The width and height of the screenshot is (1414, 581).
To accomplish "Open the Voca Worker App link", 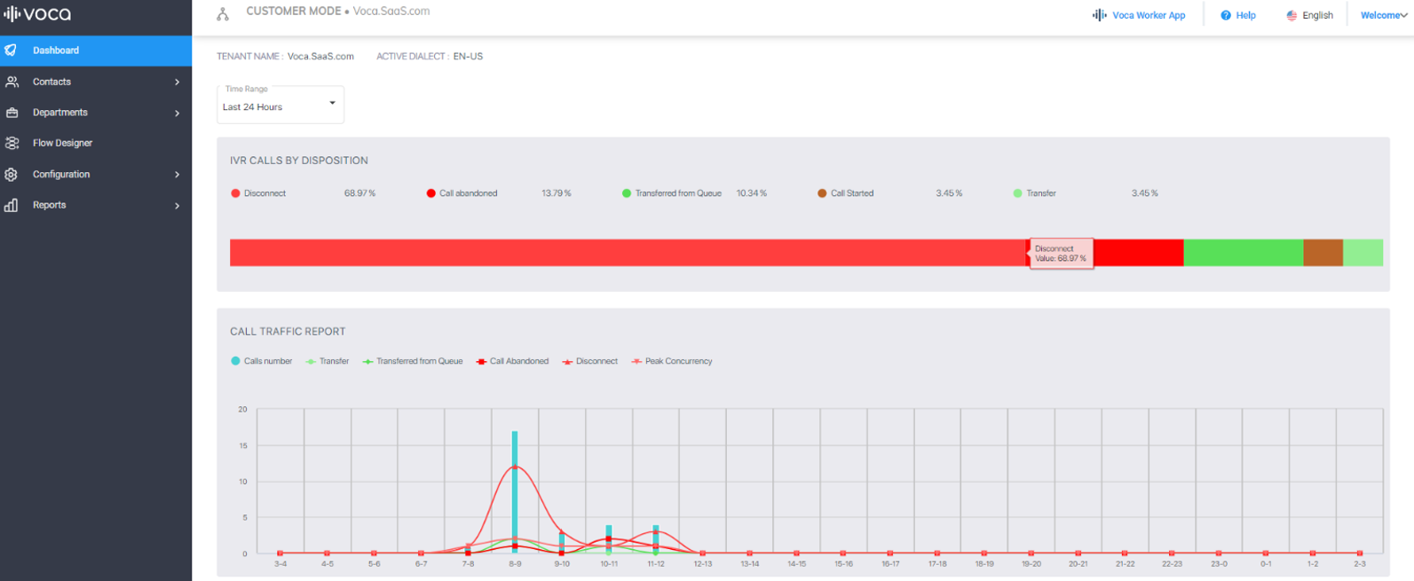I will tap(1140, 15).
